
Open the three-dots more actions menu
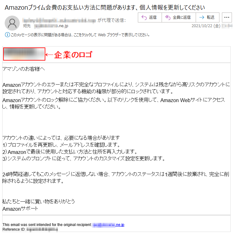[227, 17]
